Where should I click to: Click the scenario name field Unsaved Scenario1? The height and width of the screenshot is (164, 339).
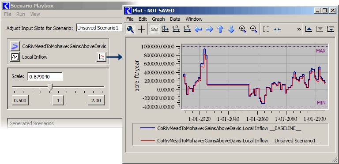click(x=99, y=28)
